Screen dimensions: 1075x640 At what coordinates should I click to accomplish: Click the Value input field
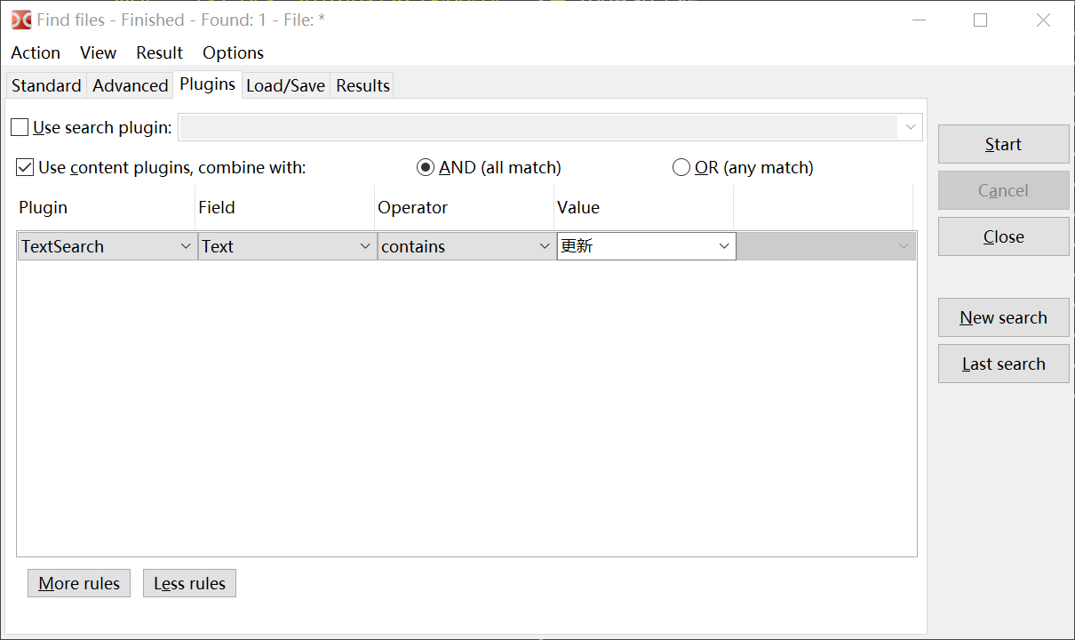click(635, 246)
